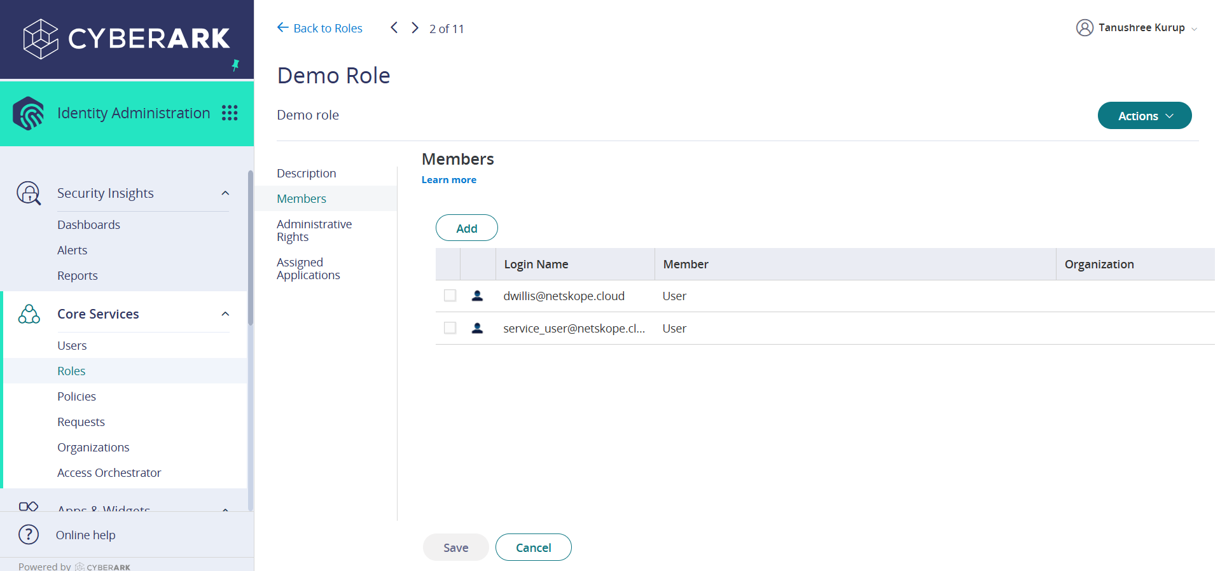The image size is (1220, 571).
Task: Collapse the Core Services section
Action: pos(225,313)
